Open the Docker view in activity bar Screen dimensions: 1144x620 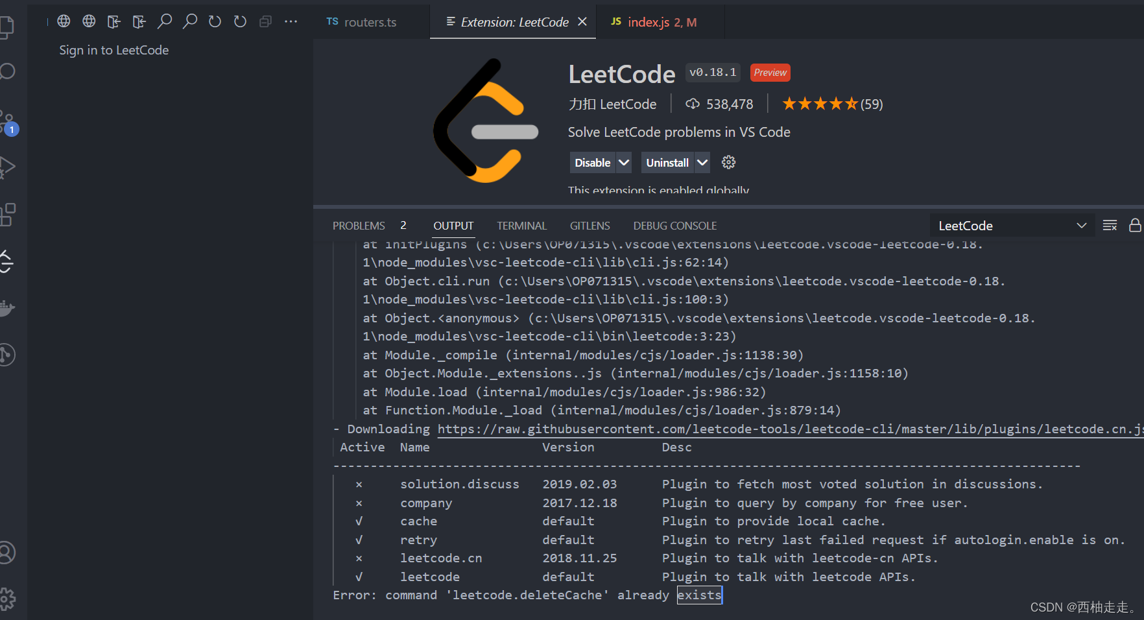tap(6, 308)
